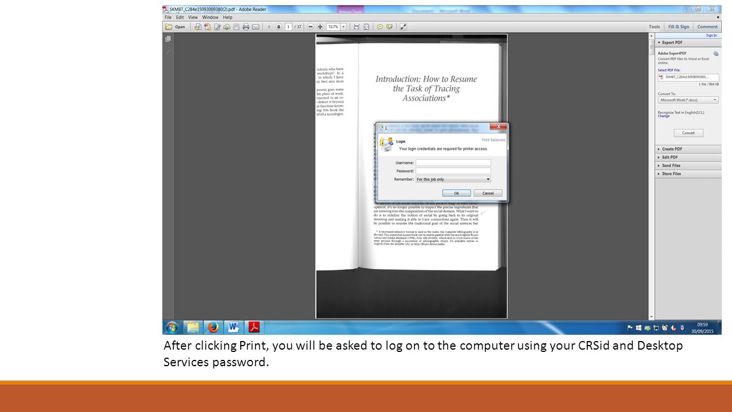Switch to the Fill & Sign tab

pyautogui.click(x=679, y=27)
